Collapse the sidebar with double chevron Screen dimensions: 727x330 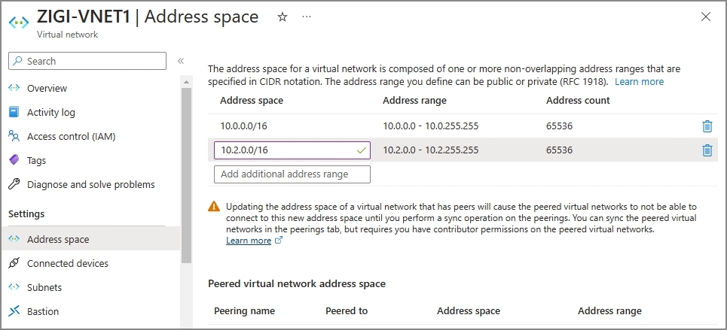click(x=181, y=61)
